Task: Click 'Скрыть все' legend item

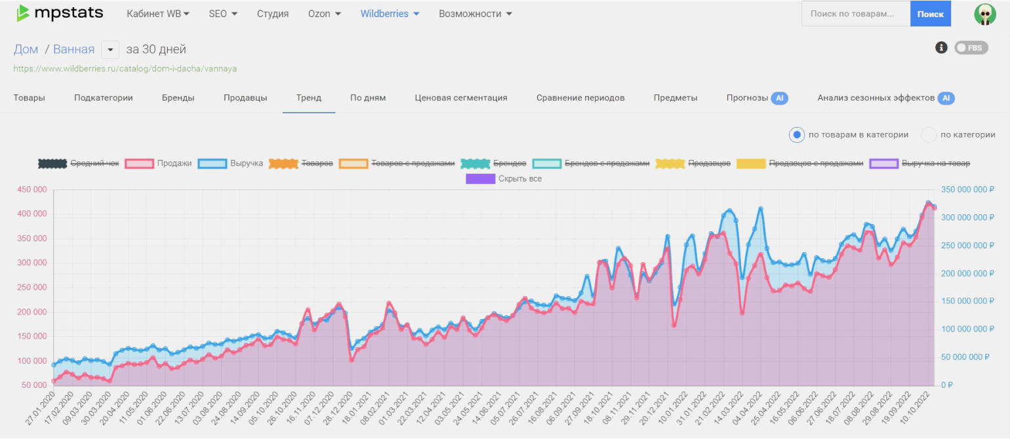Action: tap(504, 178)
